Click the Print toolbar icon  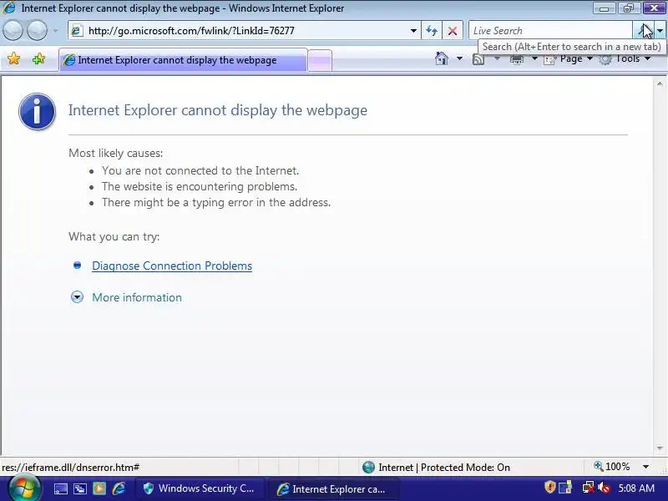pyautogui.click(x=517, y=59)
